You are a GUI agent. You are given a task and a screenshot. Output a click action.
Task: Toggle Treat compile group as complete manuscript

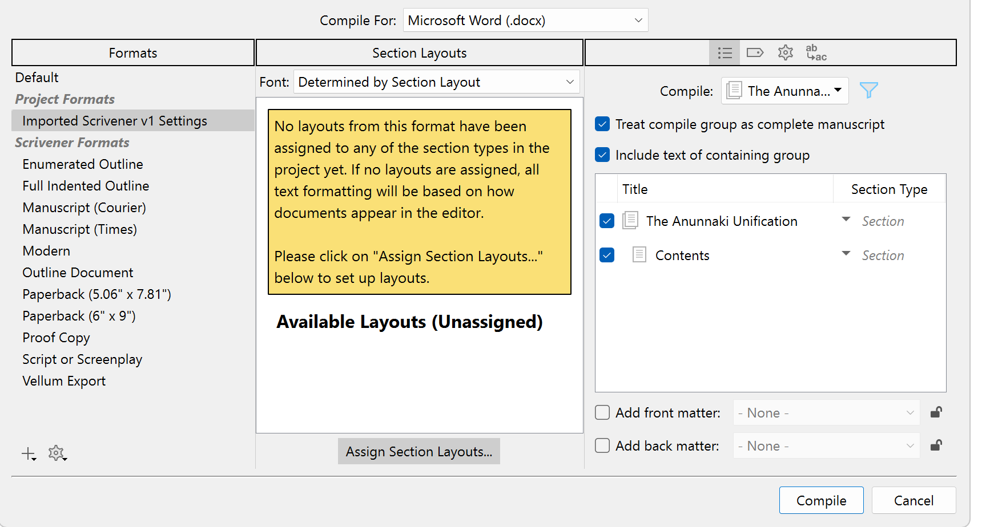(x=602, y=124)
